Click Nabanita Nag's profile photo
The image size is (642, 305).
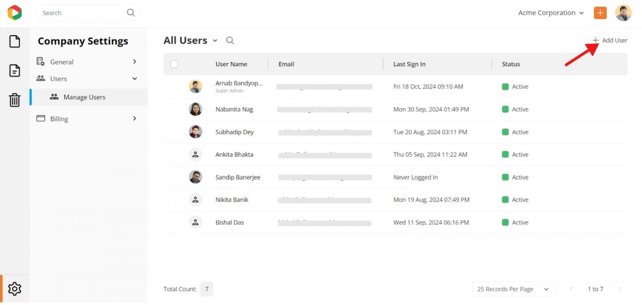(195, 109)
